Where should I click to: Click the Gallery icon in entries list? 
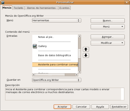point(35,46)
